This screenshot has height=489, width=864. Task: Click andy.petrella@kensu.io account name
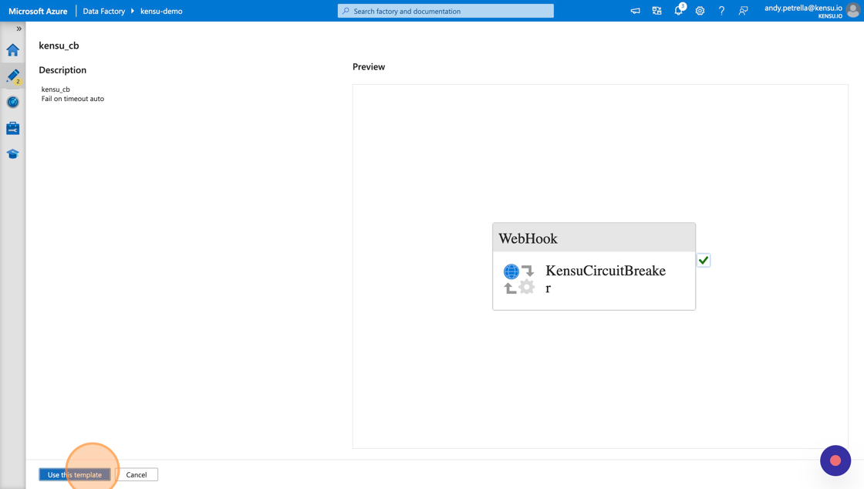click(x=803, y=8)
